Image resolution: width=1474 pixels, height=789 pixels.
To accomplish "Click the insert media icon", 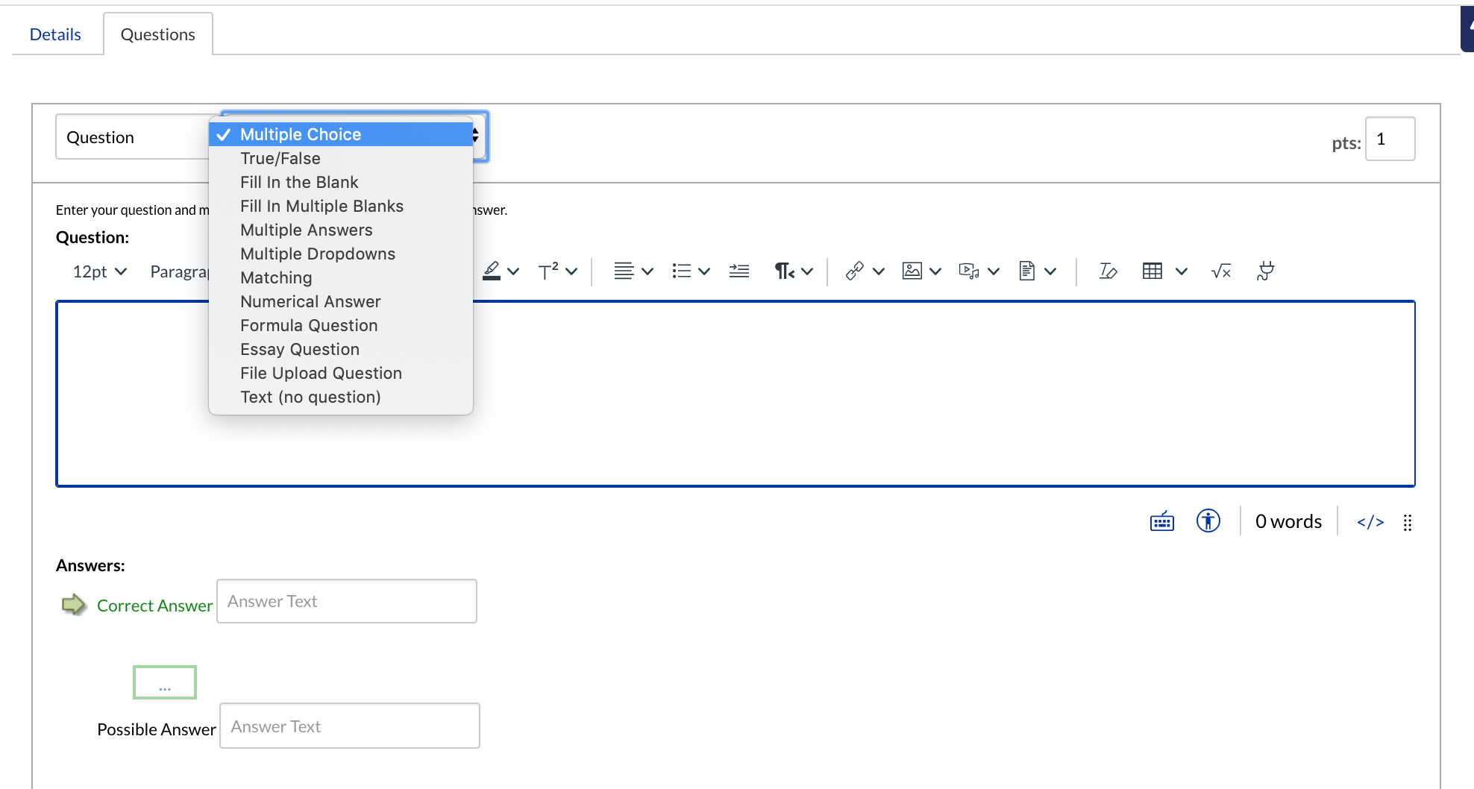I will (x=969, y=271).
